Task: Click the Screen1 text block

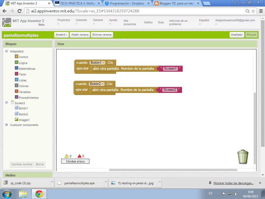Action: point(170,68)
